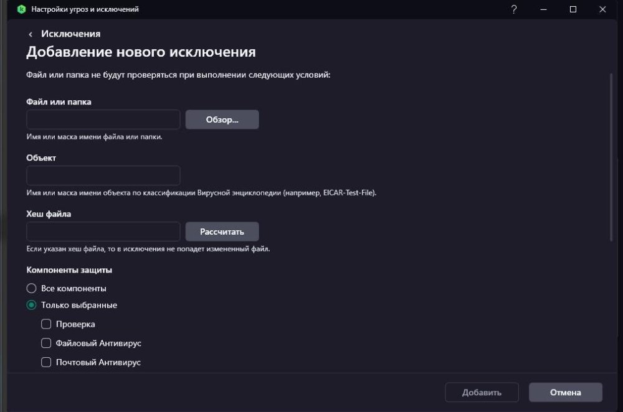This screenshot has height=412, width=623.
Task: Click the Отмена button
Action: (565, 393)
